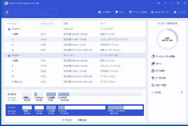Open パーティション復元 (partition recovery)
The width and height of the screenshot is (188, 126).
point(138,12)
